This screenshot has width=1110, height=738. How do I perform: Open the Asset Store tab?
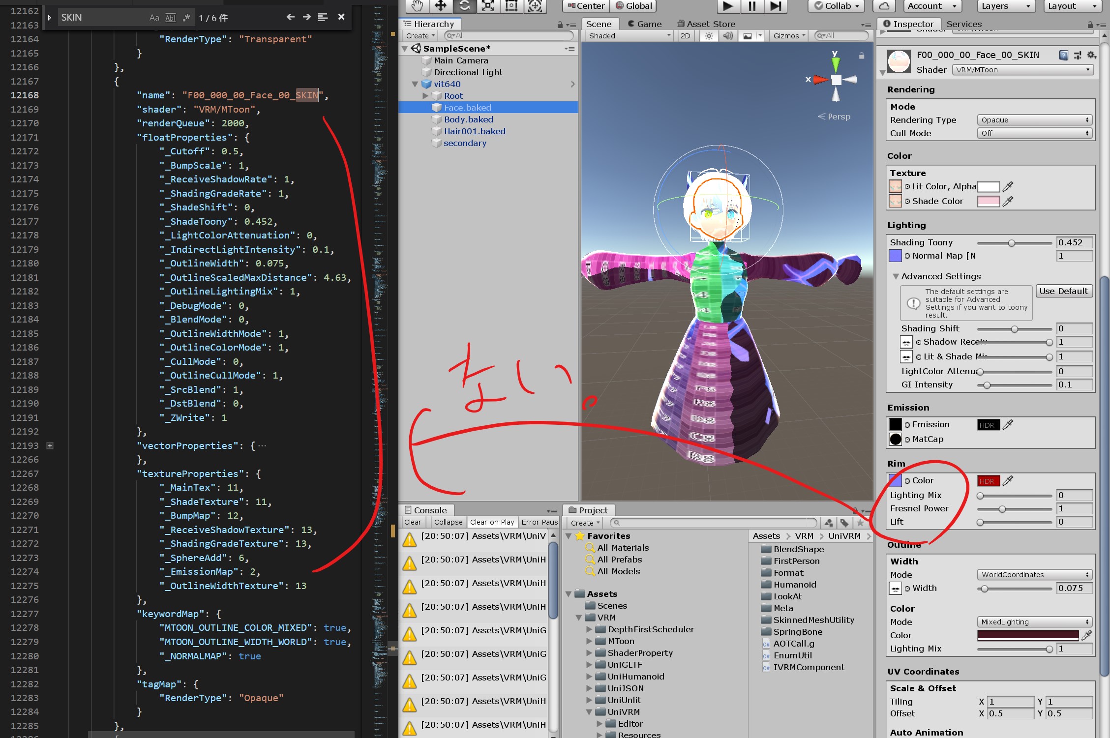tap(707, 23)
